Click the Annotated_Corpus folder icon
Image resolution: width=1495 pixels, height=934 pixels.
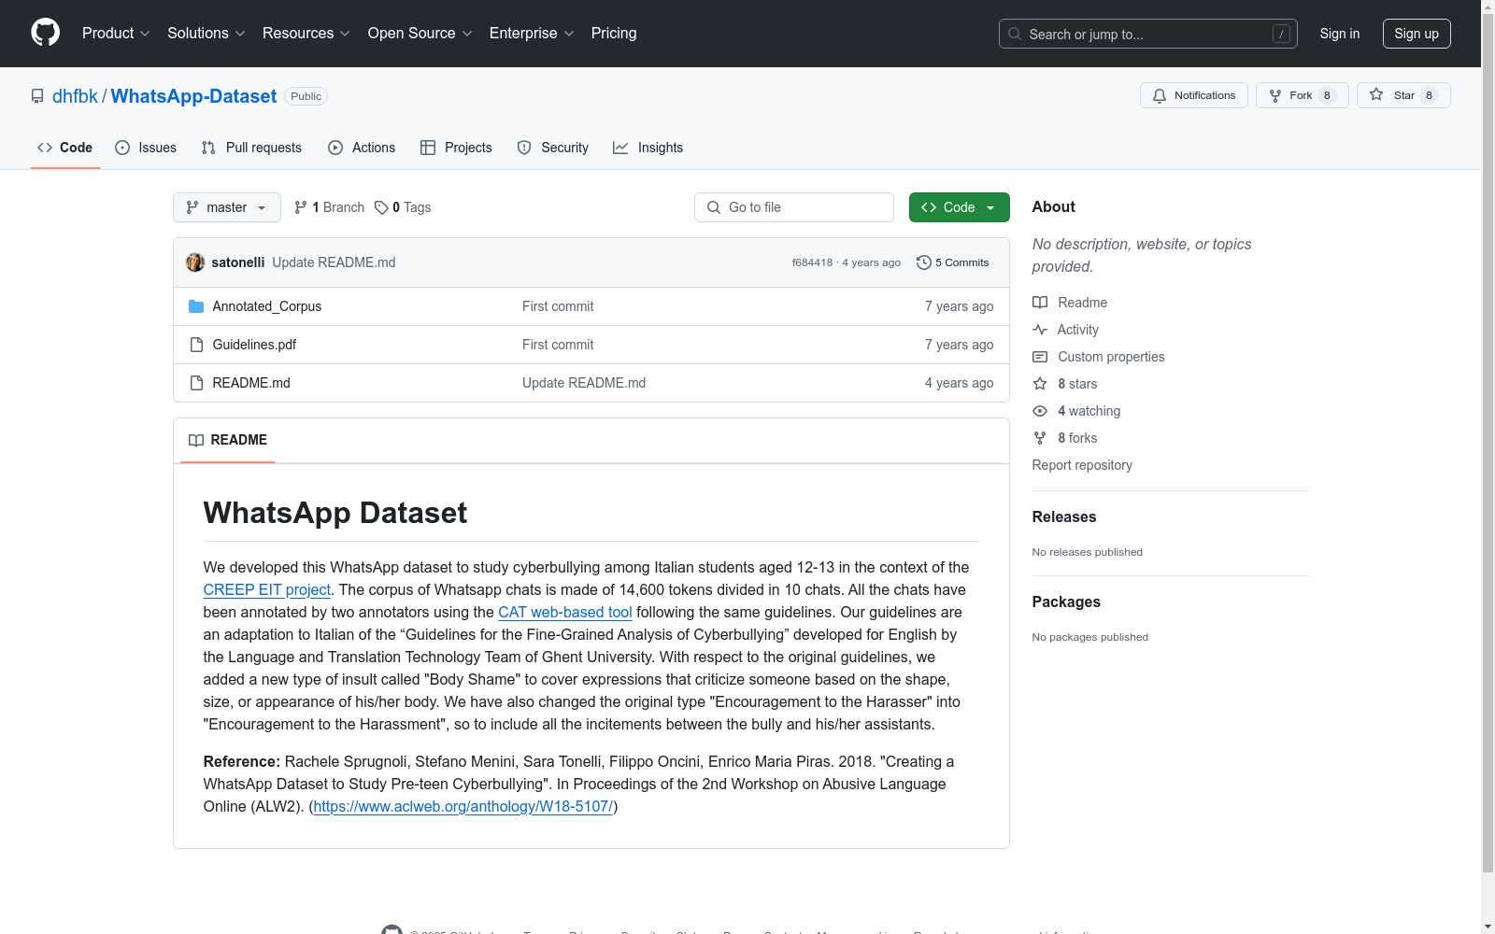196,306
